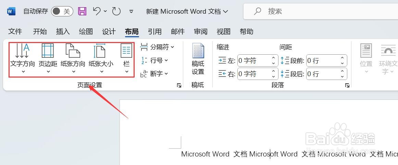This screenshot has width=398, height=165.
Task: Redo with the circular arrow icon
Action: click(x=116, y=11)
